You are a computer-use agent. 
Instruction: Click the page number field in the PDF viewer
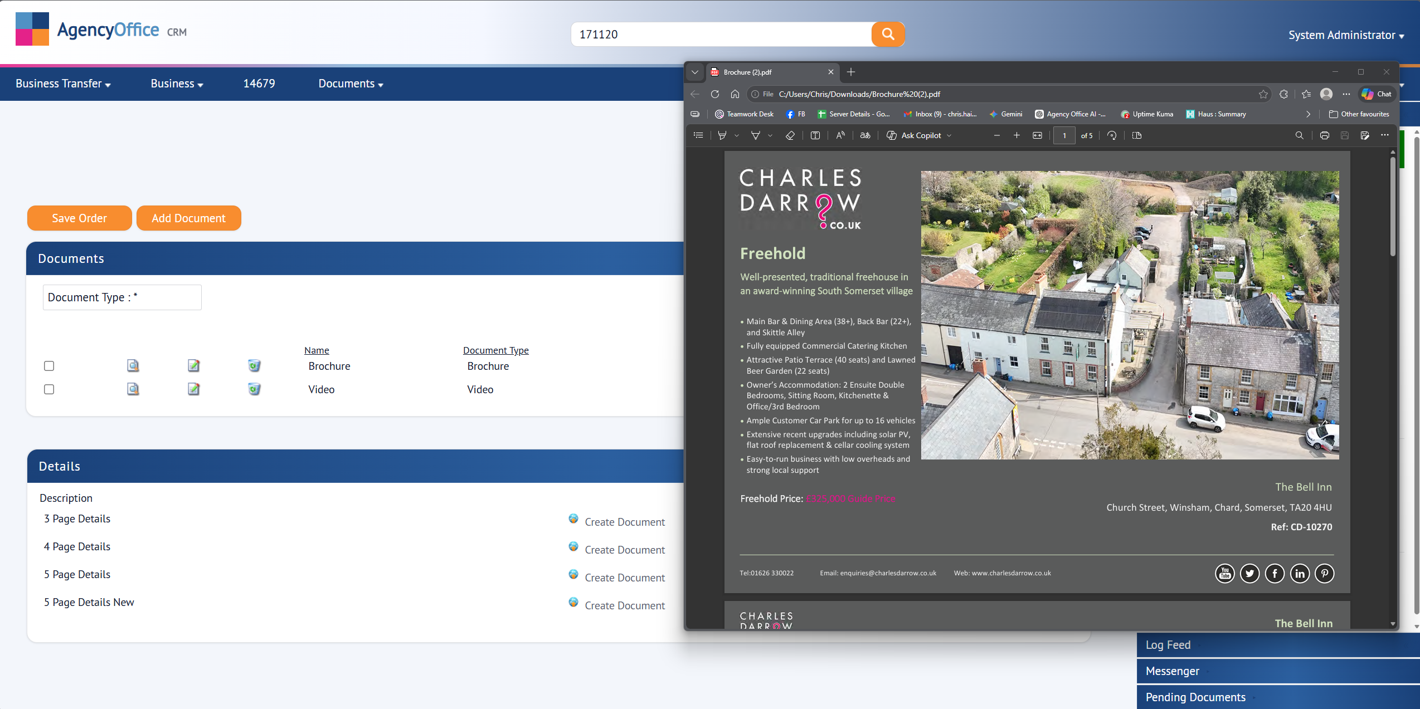pos(1064,135)
